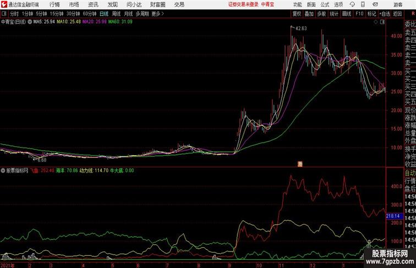Screen dimensions: 416x268
Task: Open the 资讯 menu
Action: pos(93,4)
